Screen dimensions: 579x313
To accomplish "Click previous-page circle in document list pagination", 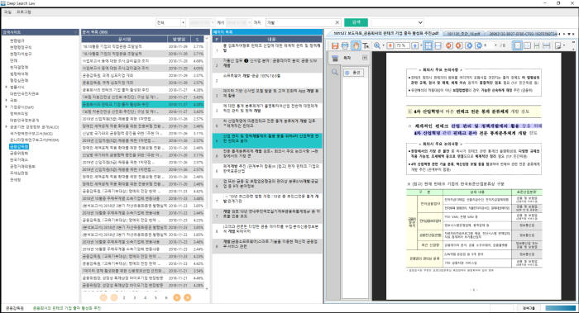I will [x=114, y=297].
